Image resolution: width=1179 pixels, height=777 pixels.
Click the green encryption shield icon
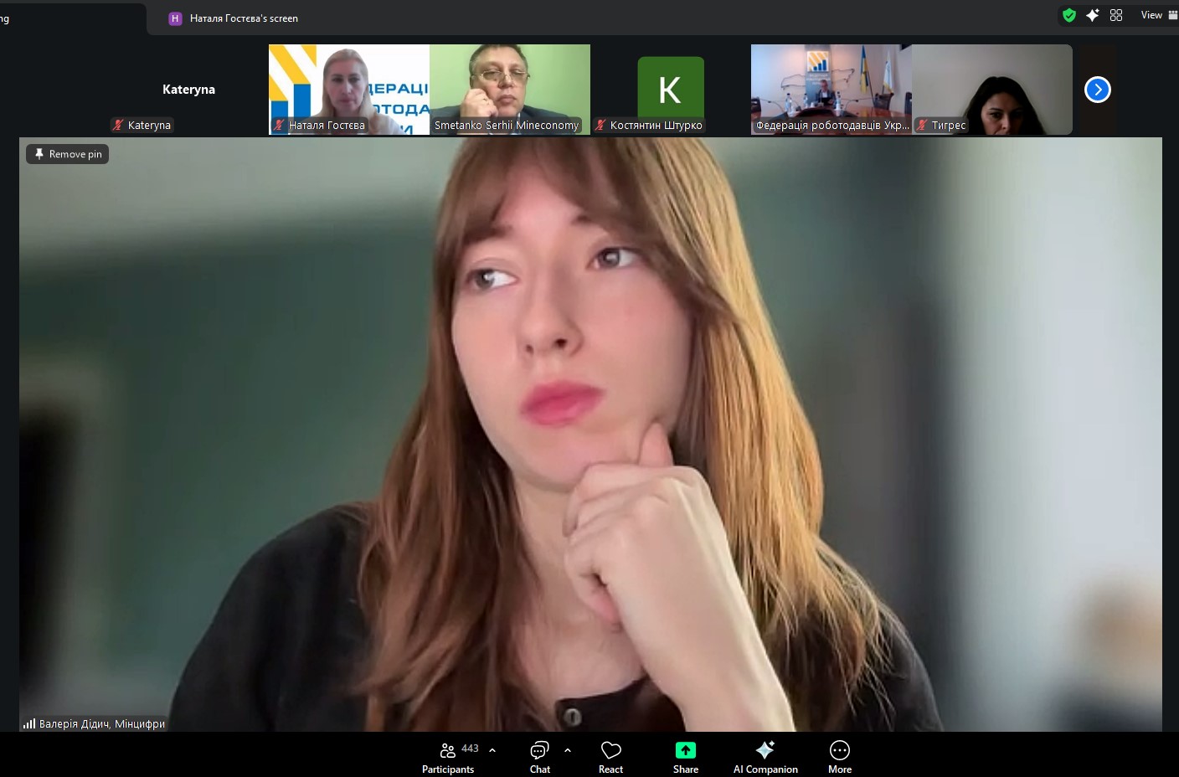[1069, 15]
